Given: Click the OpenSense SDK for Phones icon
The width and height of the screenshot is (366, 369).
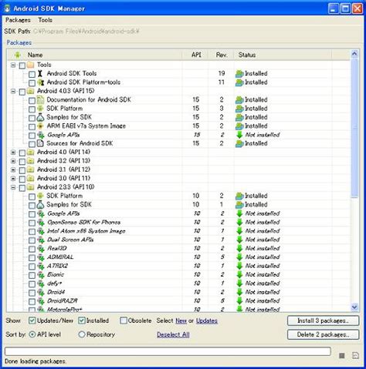Looking at the screenshot, I should click(x=41, y=222).
